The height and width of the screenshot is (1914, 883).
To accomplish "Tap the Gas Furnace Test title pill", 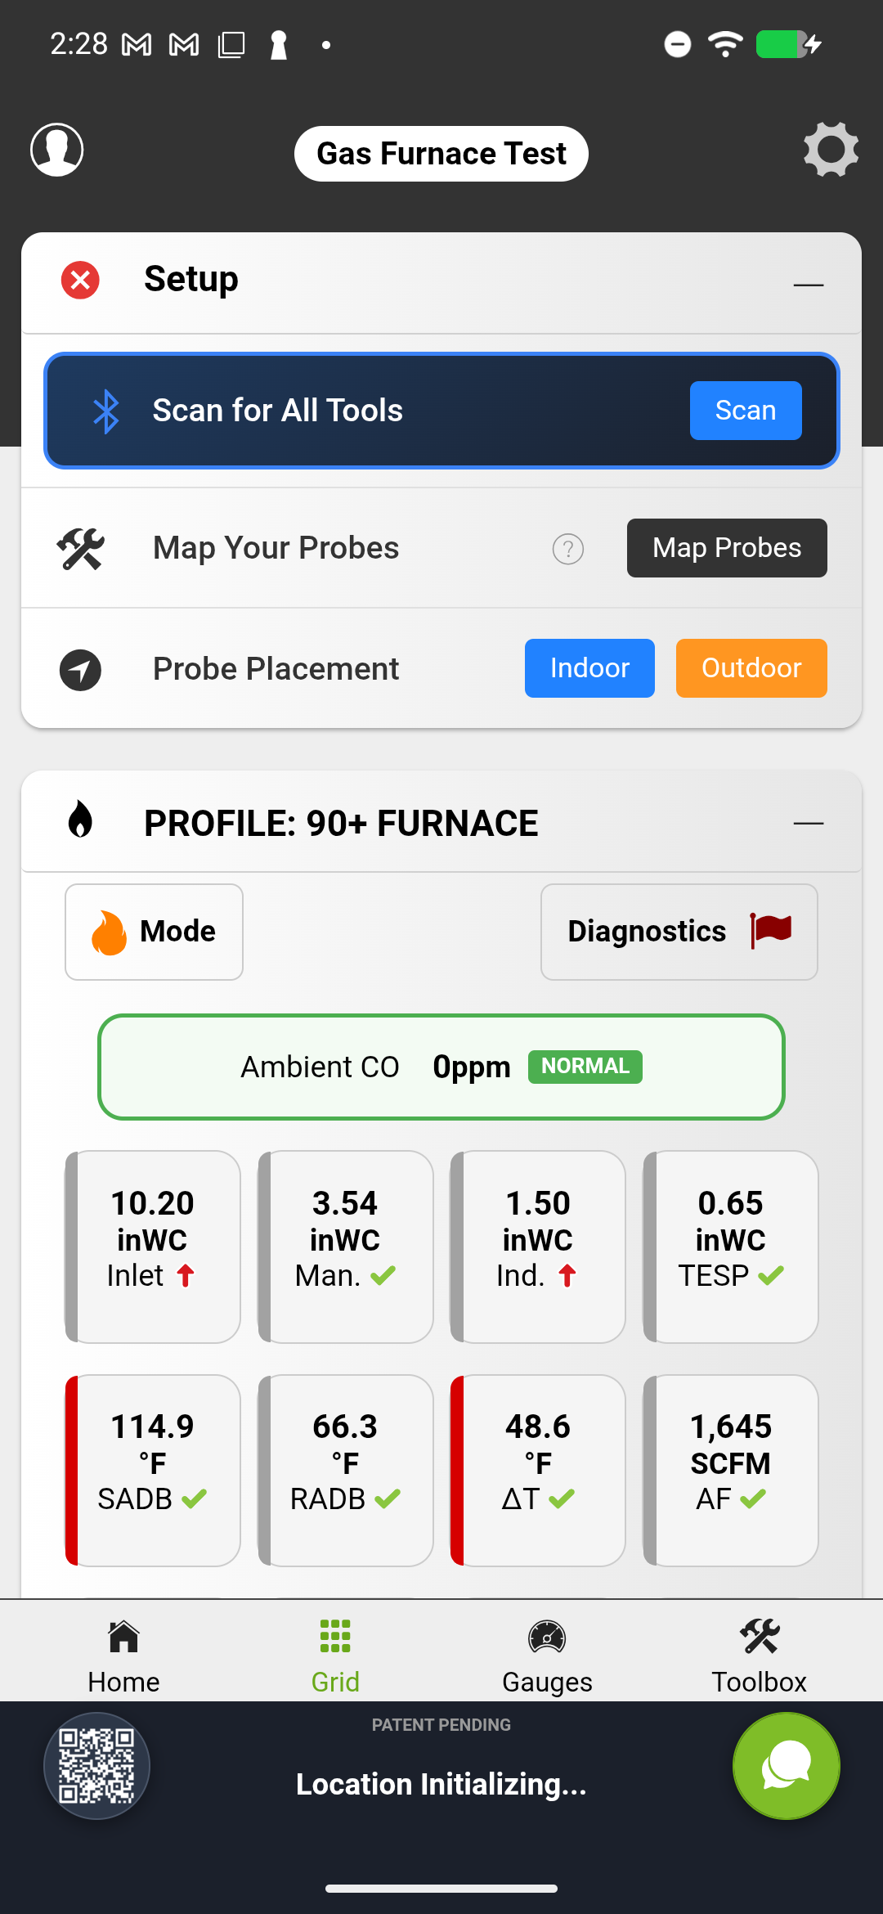I will point(441,154).
